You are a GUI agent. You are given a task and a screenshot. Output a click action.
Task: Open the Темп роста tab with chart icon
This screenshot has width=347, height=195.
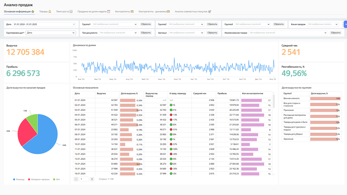click(64, 12)
